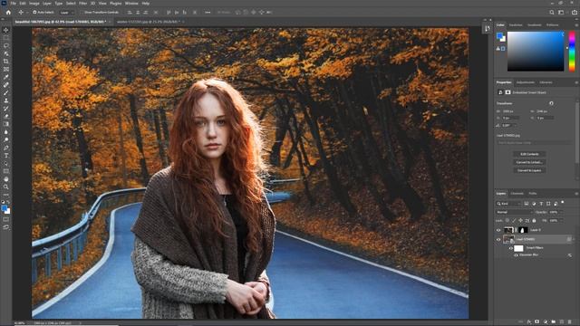Click the lock all icon in Layers
580x326 pixels.
click(x=534, y=221)
